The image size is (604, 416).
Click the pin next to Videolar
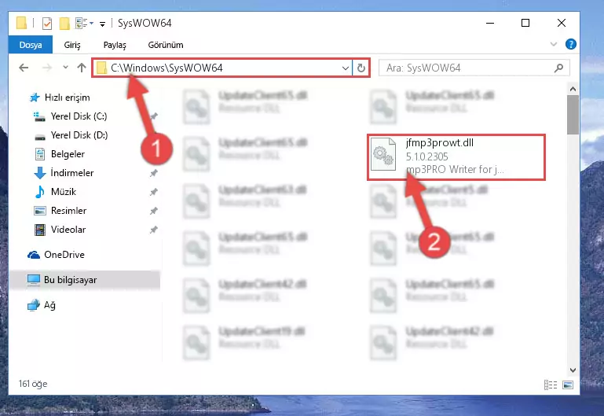[x=154, y=230]
